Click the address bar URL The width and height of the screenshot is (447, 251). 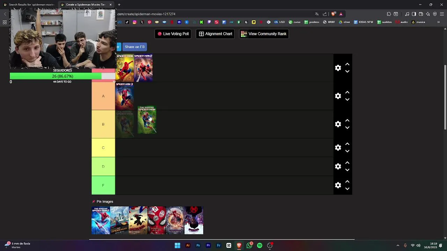click(146, 14)
